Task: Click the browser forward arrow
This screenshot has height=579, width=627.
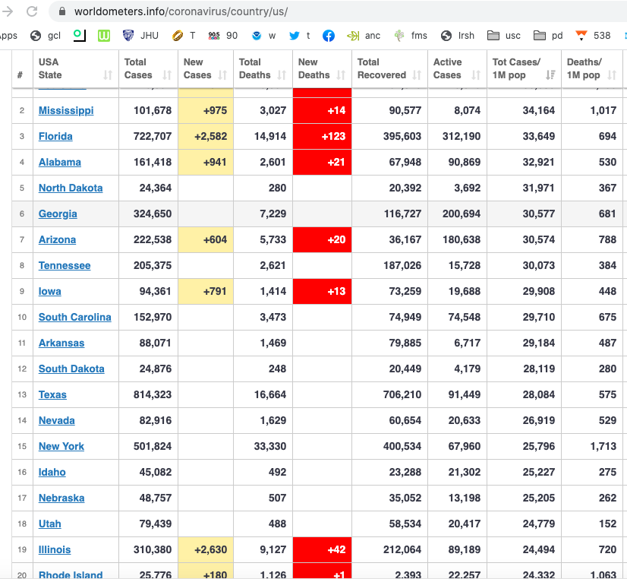Action: click(7, 11)
